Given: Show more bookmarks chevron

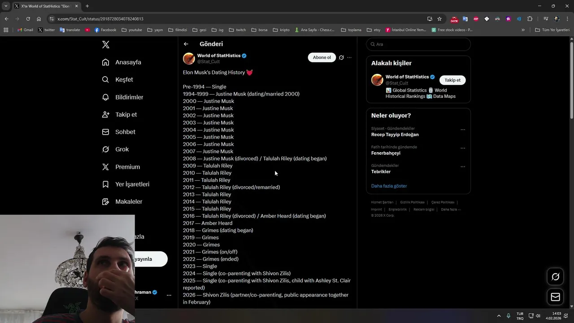Looking at the screenshot, I should click(523, 30).
